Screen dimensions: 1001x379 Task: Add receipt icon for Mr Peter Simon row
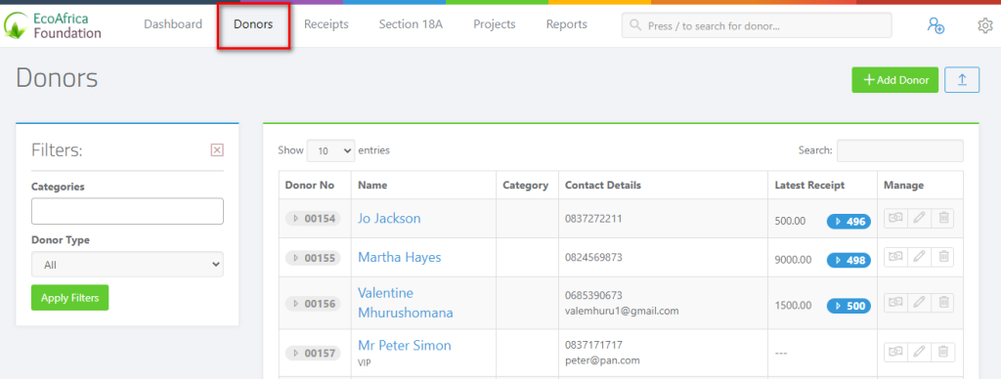click(x=895, y=352)
